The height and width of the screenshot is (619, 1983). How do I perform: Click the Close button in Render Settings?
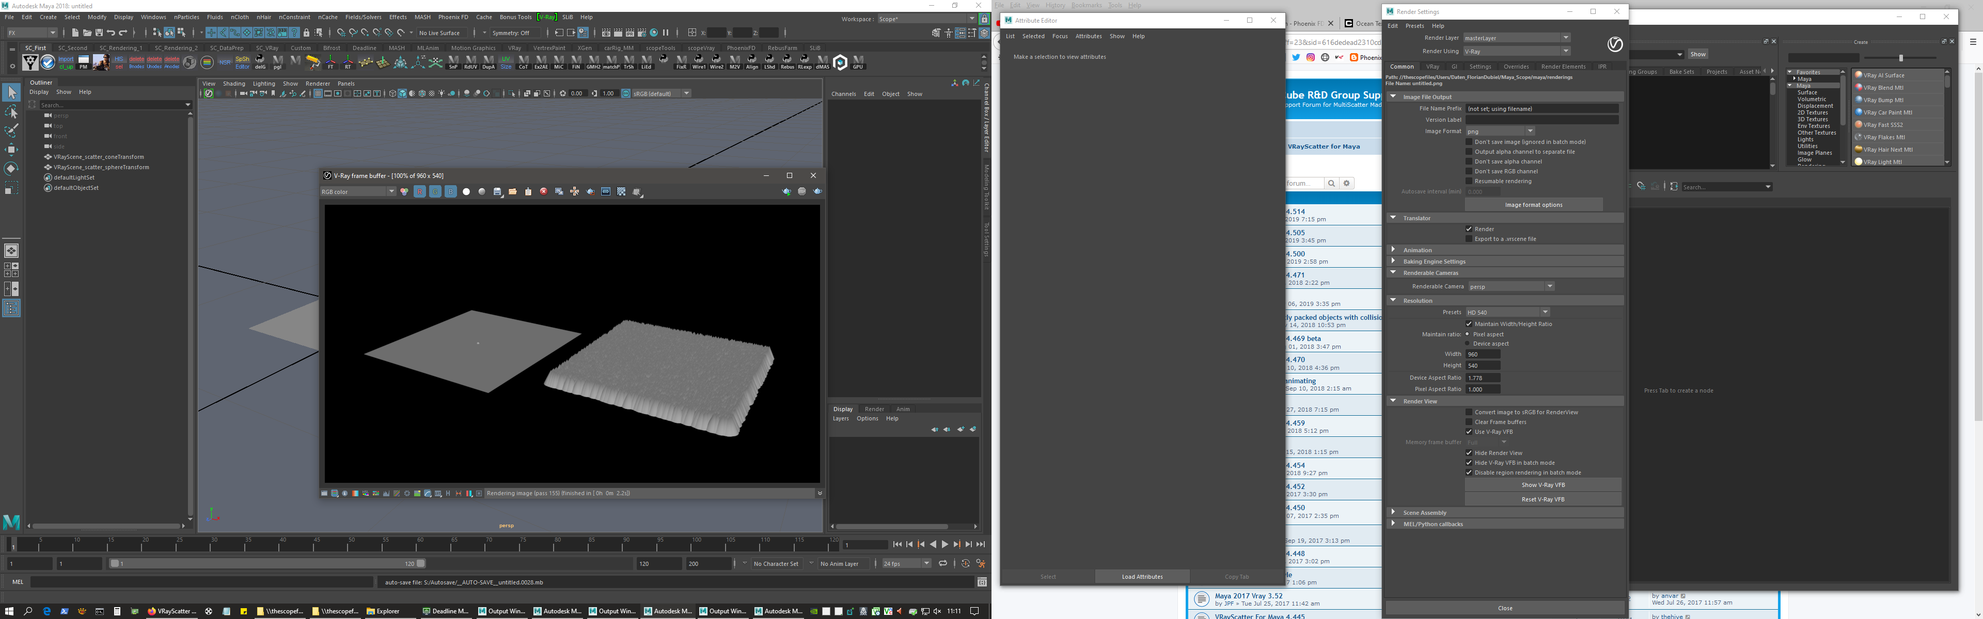click(1505, 608)
